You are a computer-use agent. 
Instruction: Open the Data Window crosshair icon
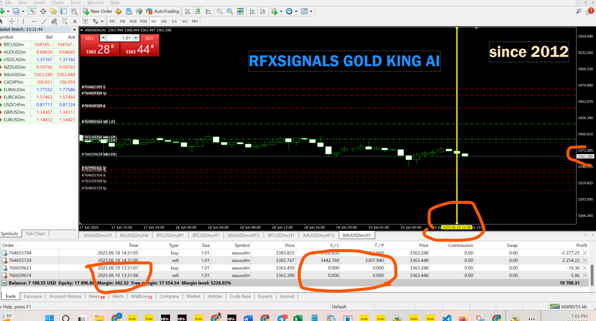click(43, 11)
